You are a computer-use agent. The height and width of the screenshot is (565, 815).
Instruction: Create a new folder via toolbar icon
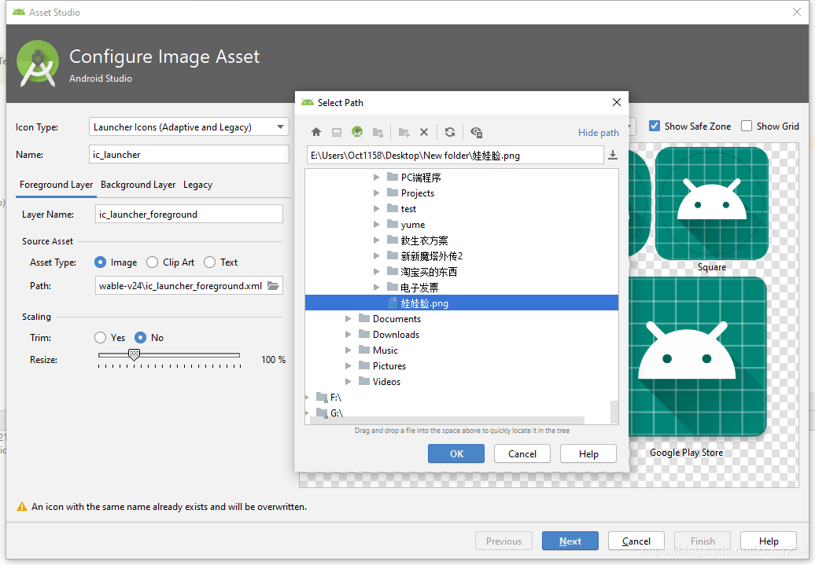point(404,133)
